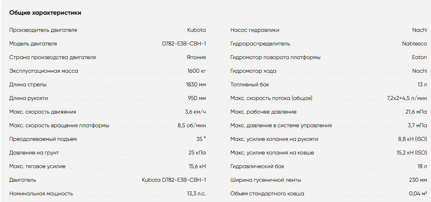This screenshot has height=202, width=431.
Task: Select the Nabtesco hydraulic distributor value
Action: coord(415,44)
